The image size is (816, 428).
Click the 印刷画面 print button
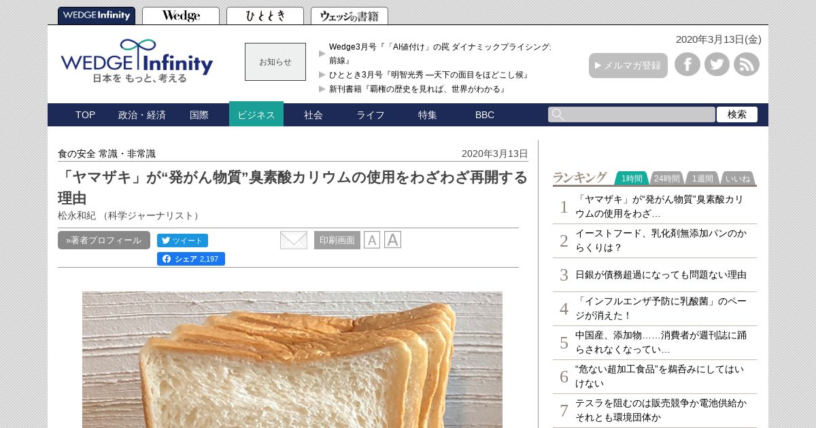click(x=337, y=240)
